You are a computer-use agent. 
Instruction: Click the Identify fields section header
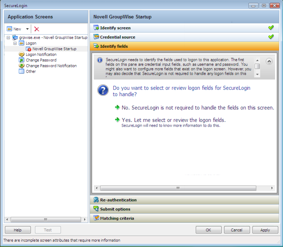(184, 46)
